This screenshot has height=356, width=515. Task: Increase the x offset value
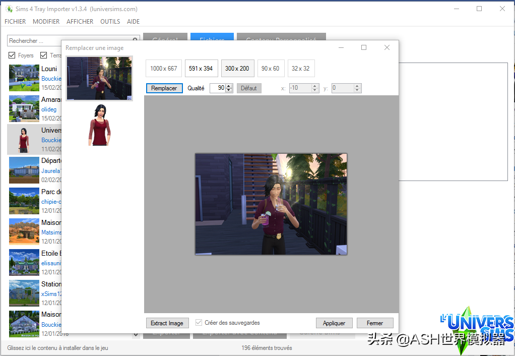(315, 86)
